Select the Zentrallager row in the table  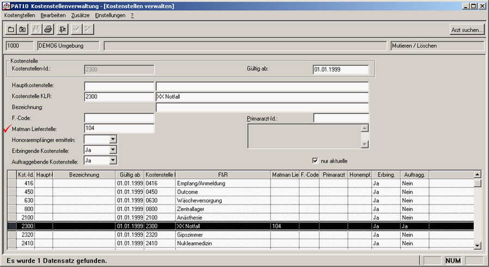pyautogui.click(x=218, y=208)
